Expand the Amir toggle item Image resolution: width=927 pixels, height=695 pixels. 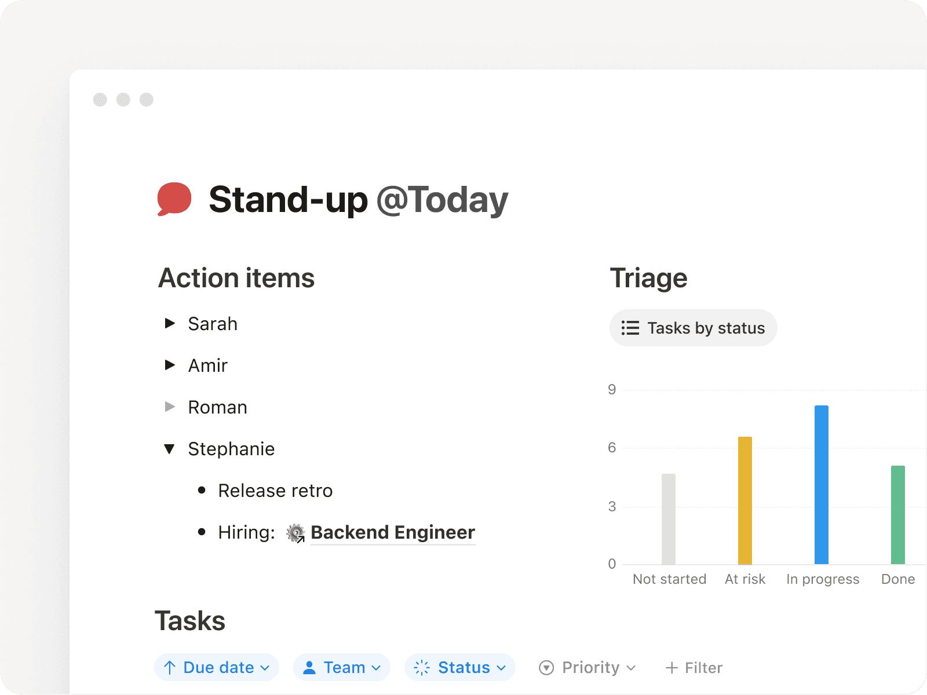coord(170,365)
